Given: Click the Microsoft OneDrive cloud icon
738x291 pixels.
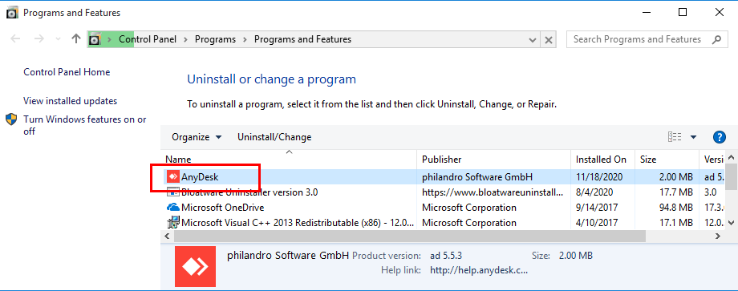Looking at the screenshot, I should click(x=173, y=208).
